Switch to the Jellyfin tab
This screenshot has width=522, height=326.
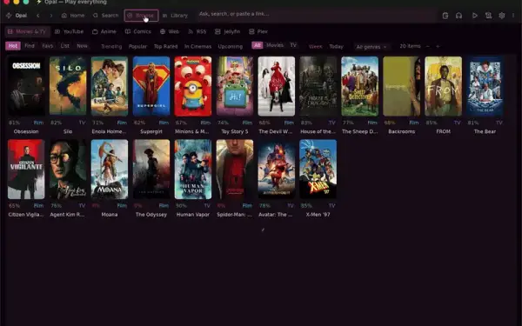pos(228,31)
